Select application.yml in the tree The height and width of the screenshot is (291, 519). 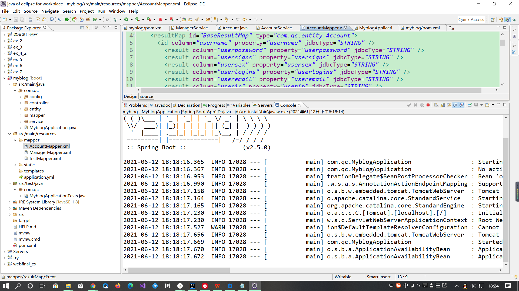point(39,177)
